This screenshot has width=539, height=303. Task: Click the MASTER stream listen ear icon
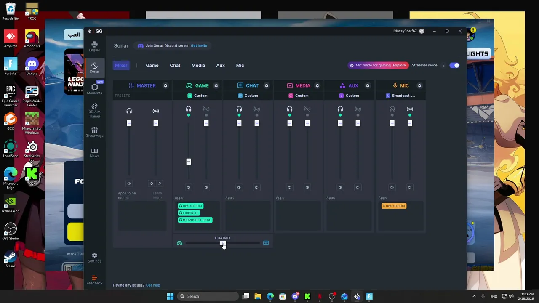[x=160, y=183]
